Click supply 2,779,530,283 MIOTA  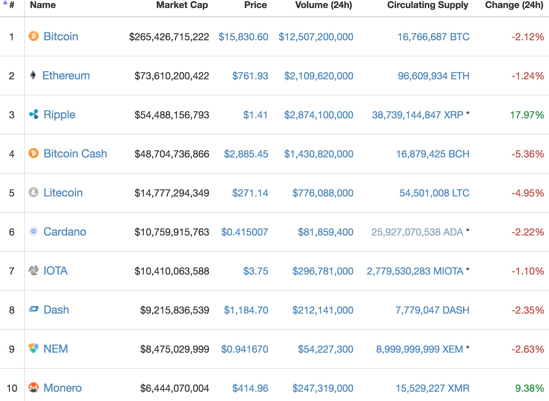(x=415, y=271)
